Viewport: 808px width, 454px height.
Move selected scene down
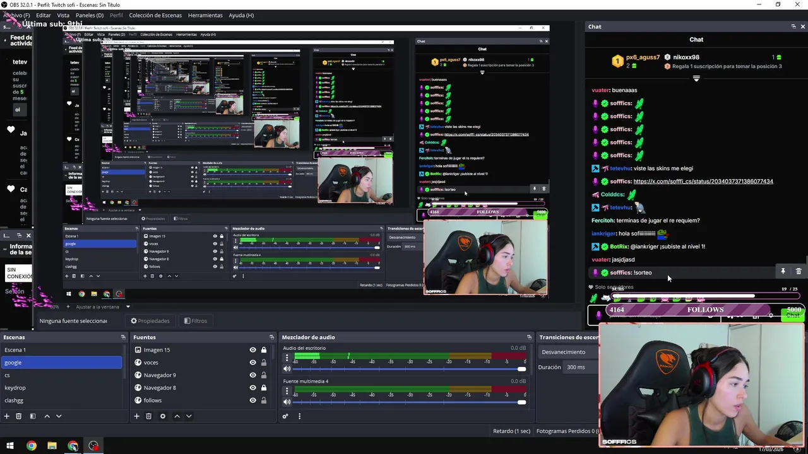point(59,416)
